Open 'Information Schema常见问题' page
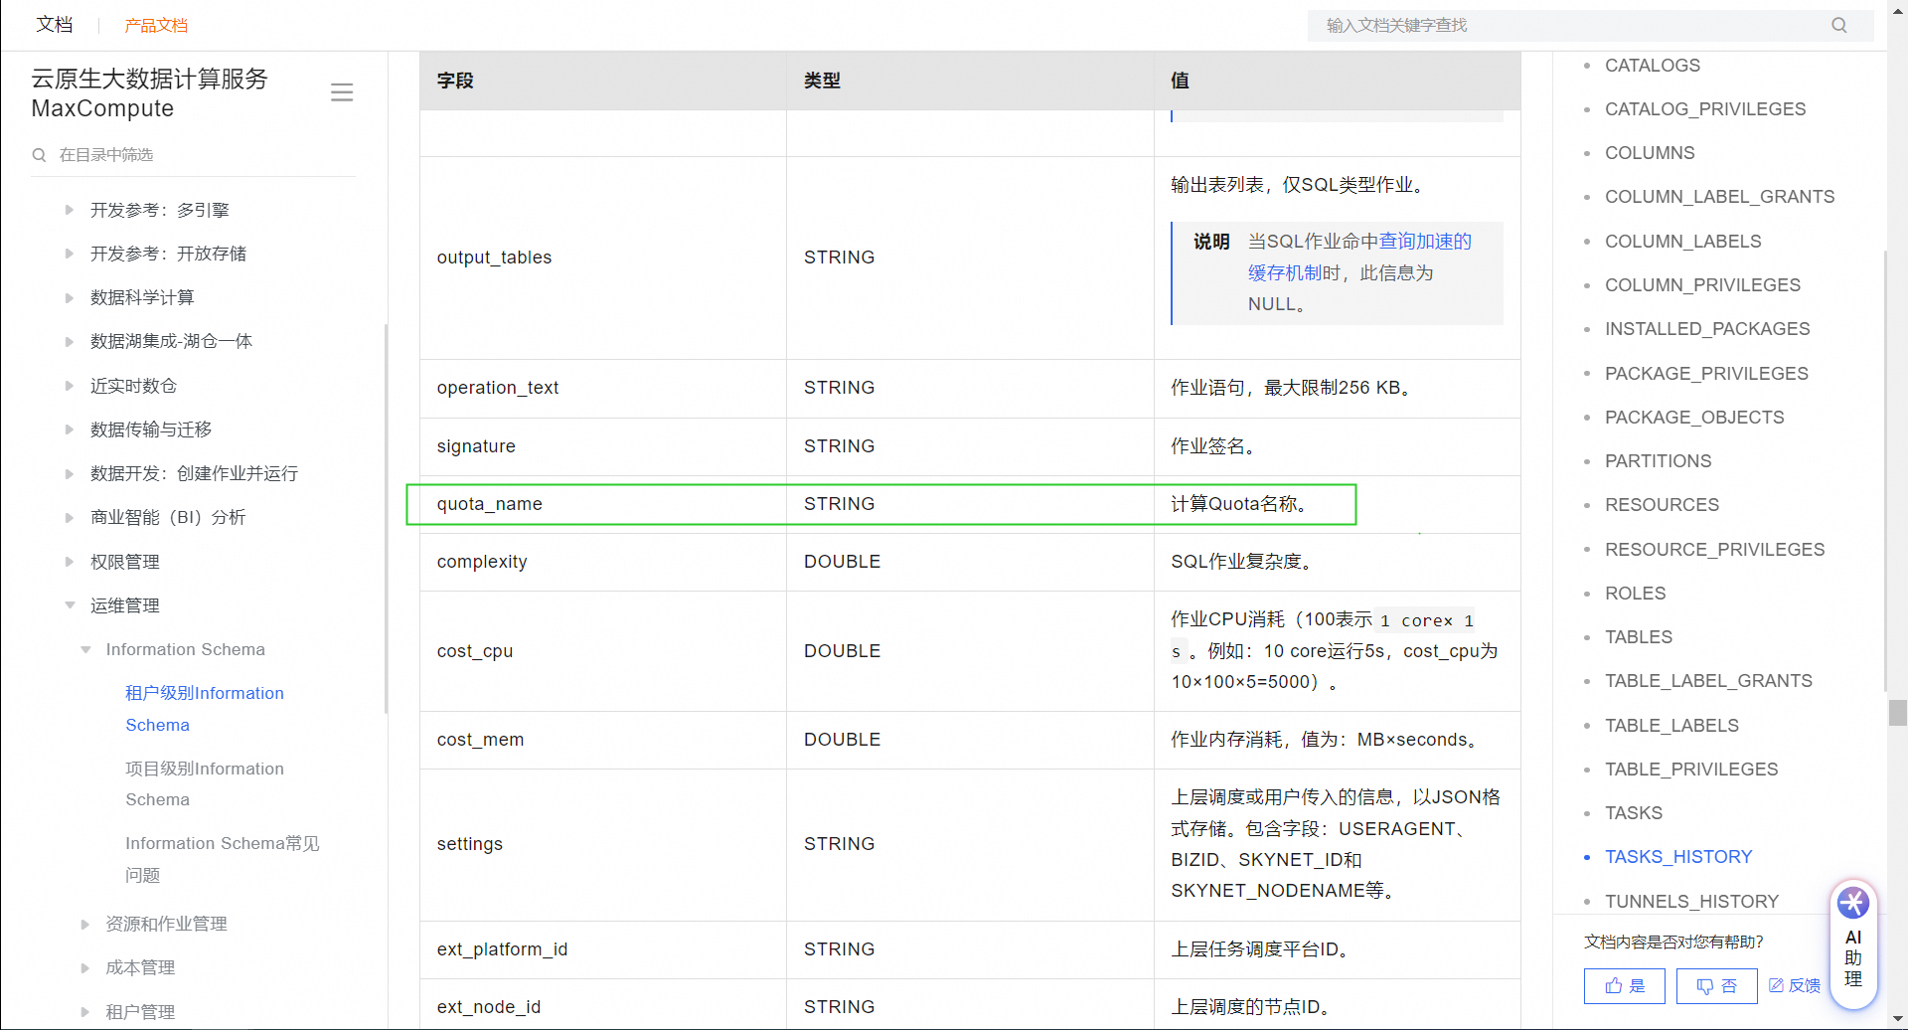 coord(223,859)
